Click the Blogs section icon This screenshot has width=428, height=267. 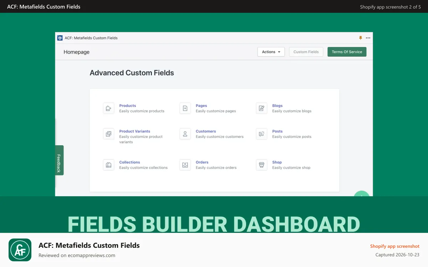tap(261, 108)
